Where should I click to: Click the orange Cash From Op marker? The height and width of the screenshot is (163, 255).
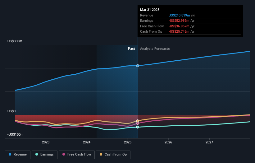tap(138, 121)
